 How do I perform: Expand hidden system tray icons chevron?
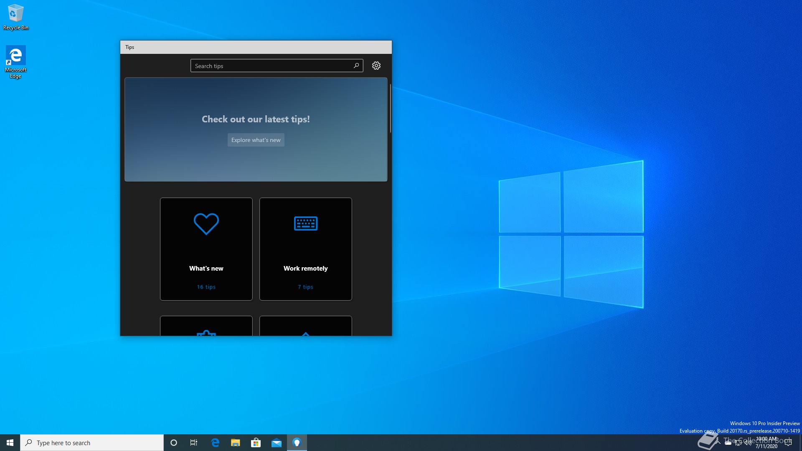tap(718, 443)
